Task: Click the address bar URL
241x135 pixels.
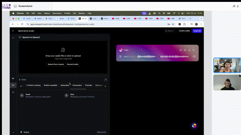Action: tap(62, 24)
